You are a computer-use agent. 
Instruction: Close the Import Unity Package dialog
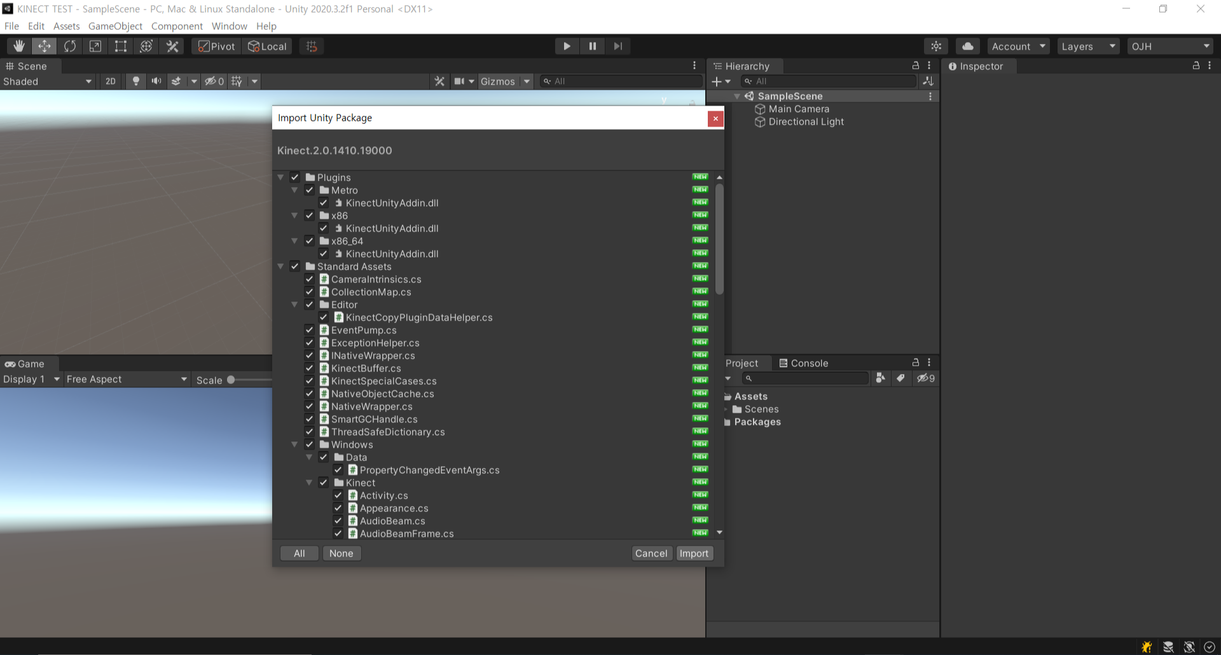(x=715, y=118)
